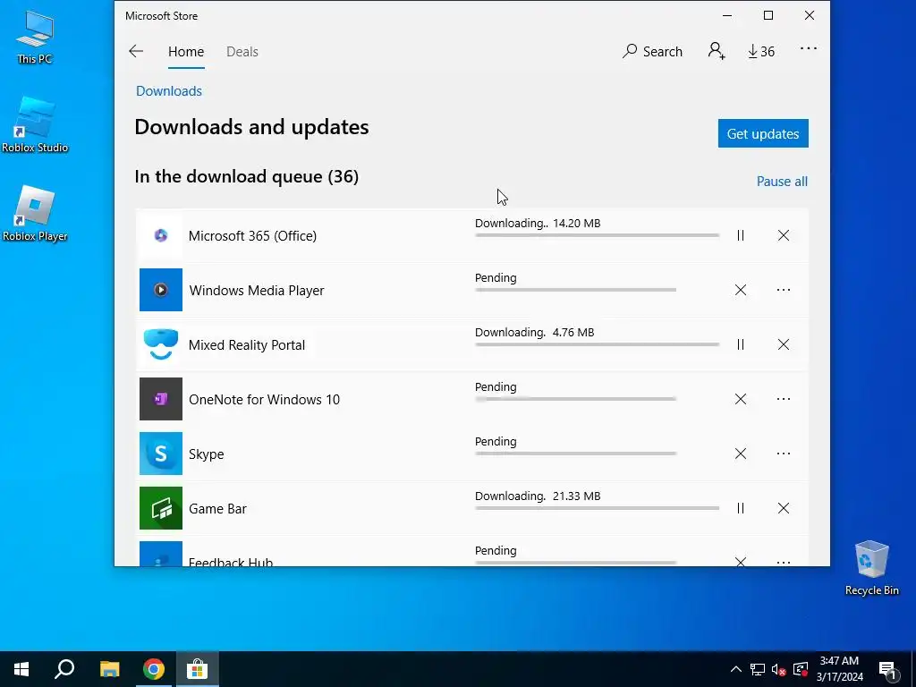Select the Windows Media Player app name
The width and height of the screenshot is (916, 687).
coord(257,291)
